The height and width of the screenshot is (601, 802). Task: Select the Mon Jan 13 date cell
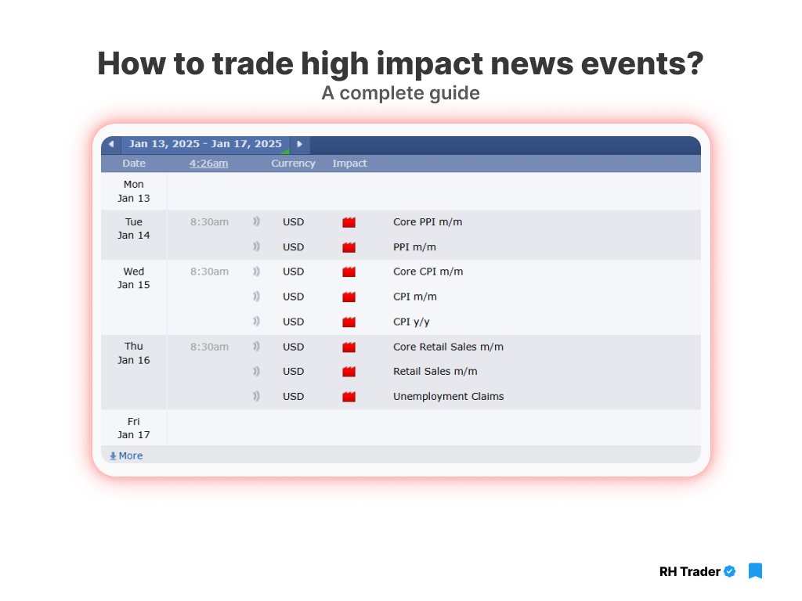[x=133, y=191]
